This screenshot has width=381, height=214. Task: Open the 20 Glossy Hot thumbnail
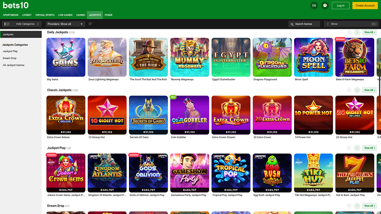pyautogui.click(x=355, y=115)
